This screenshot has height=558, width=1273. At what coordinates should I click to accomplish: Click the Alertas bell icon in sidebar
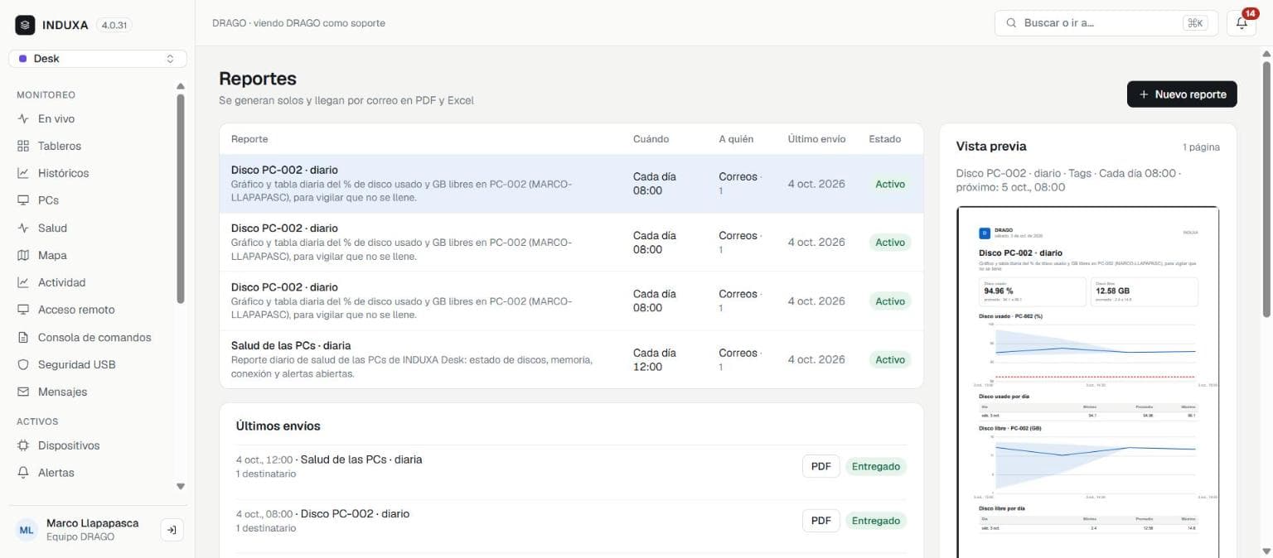(23, 473)
